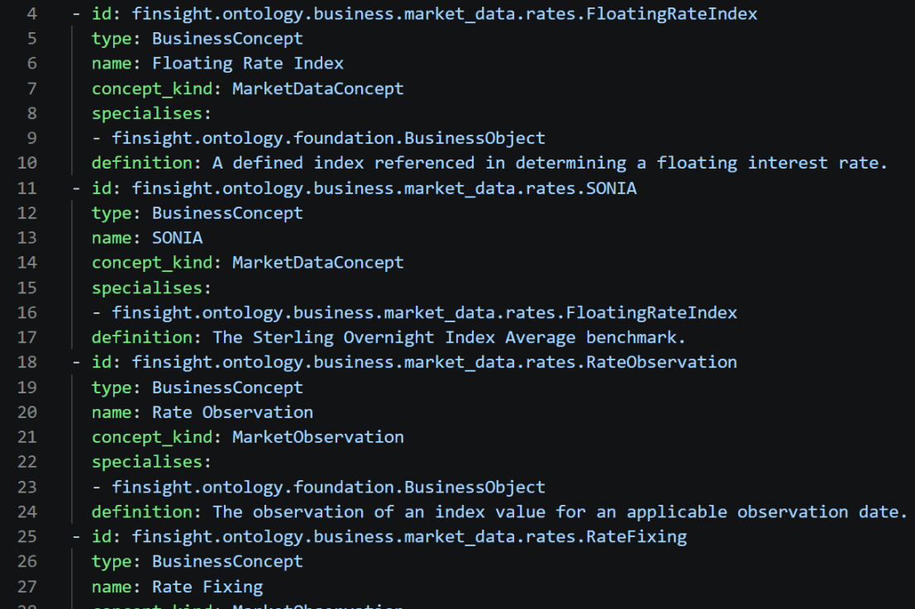Click line number 24 in the gutter
915x609 pixels.
pyautogui.click(x=26, y=511)
